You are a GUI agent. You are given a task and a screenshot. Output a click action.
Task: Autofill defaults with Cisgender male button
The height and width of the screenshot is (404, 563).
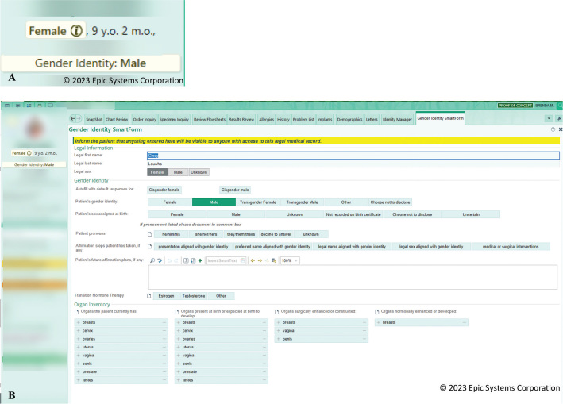tap(235, 190)
